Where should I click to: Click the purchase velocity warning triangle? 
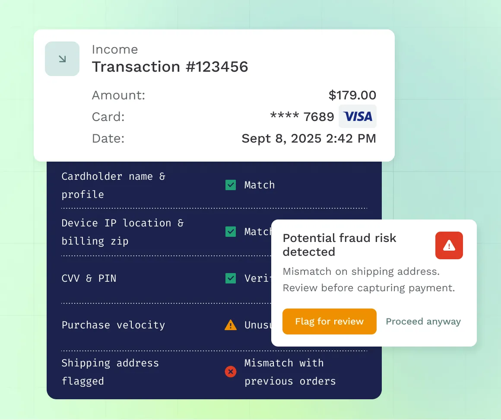[x=231, y=325]
